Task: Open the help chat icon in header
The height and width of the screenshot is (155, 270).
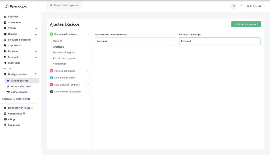Action: [x=233, y=6]
